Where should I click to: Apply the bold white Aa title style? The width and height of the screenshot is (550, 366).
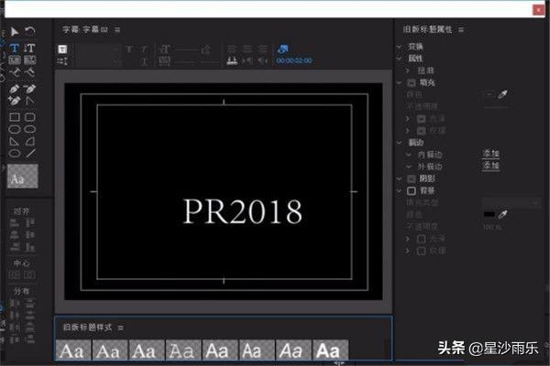pos(330,350)
